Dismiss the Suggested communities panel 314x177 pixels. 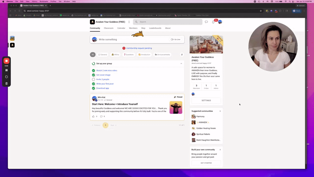pyautogui.click(x=220, y=111)
